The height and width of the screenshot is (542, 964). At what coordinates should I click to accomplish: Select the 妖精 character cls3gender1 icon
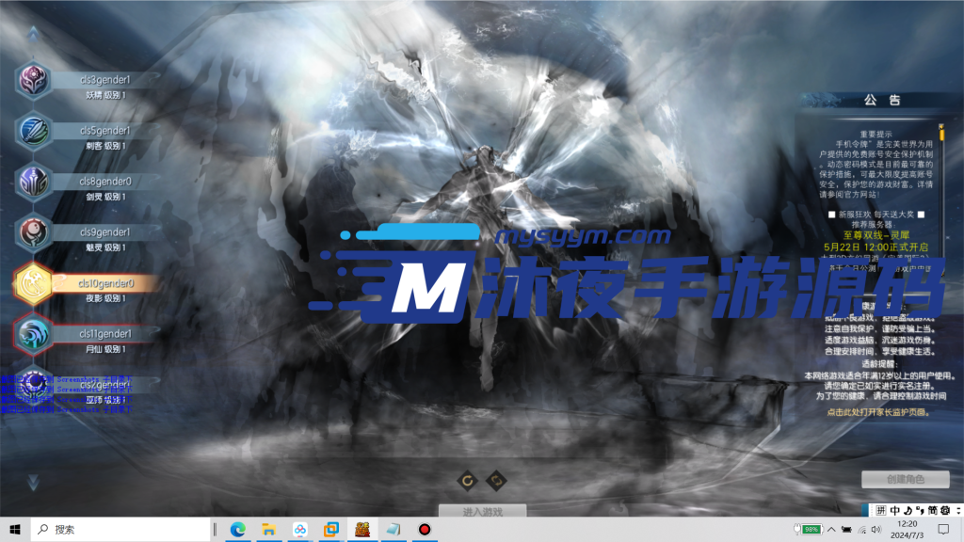[34, 79]
